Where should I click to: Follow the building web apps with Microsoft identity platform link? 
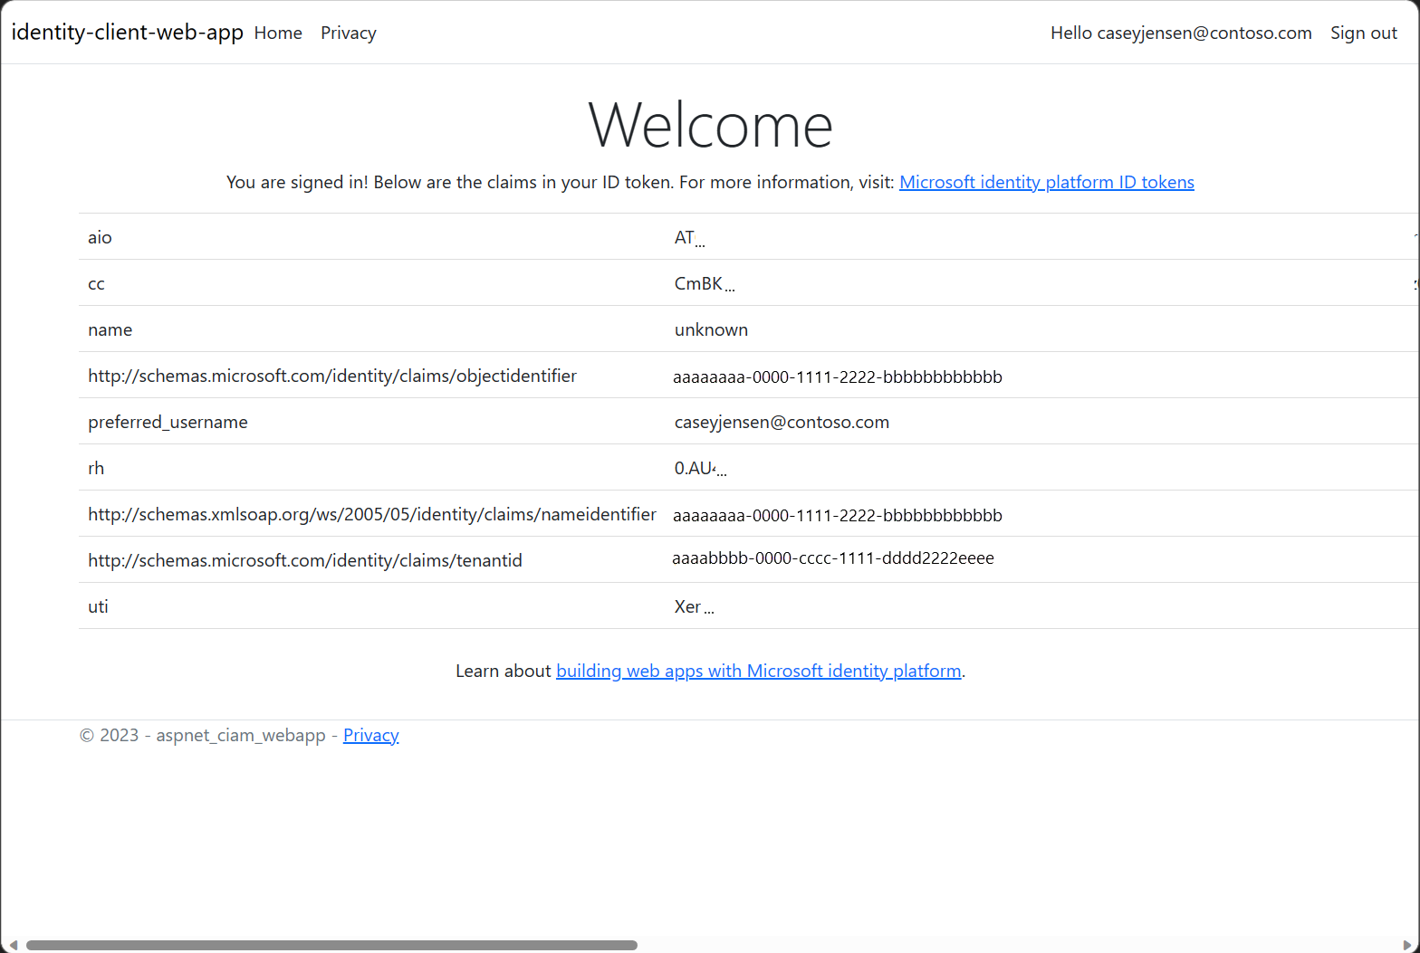click(758, 671)
